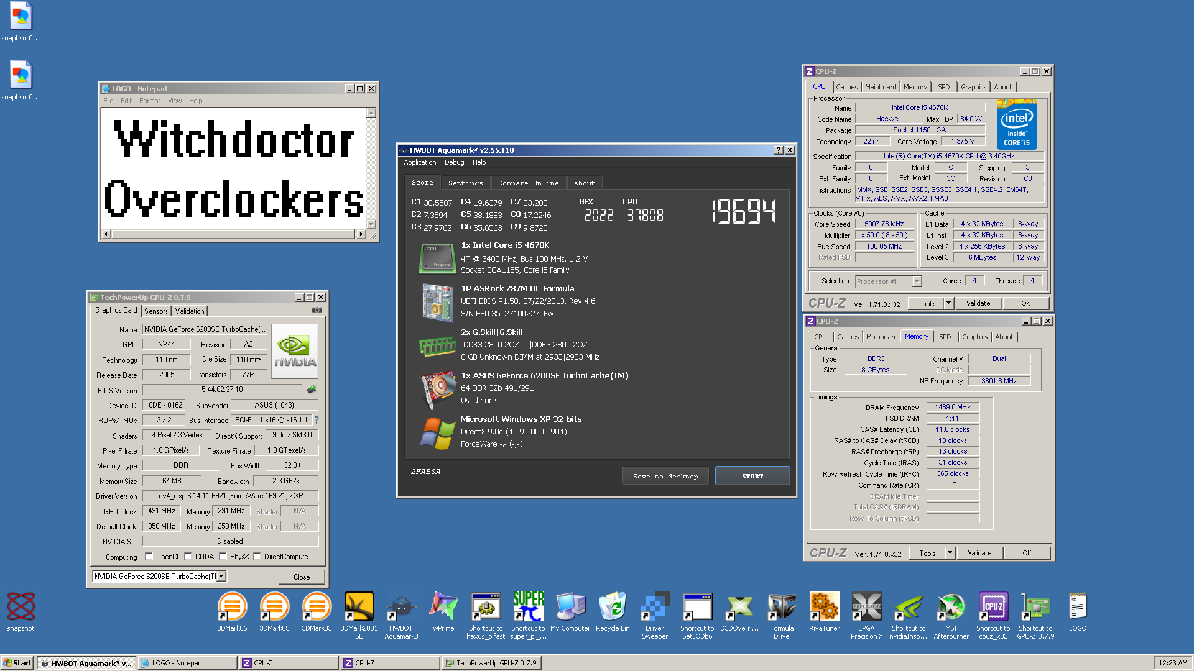
Task: Click OK in the lower CPU-Z window
Action: click(x=1027, y=553)
